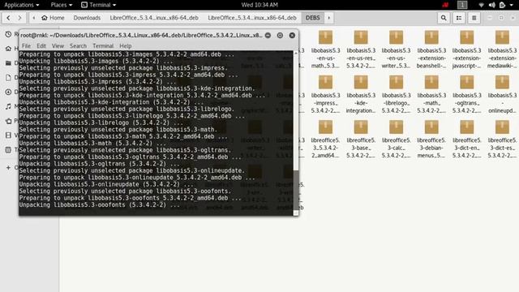Close the terminal window
This screenshot has height=292, width=519.
coord(292,35)
